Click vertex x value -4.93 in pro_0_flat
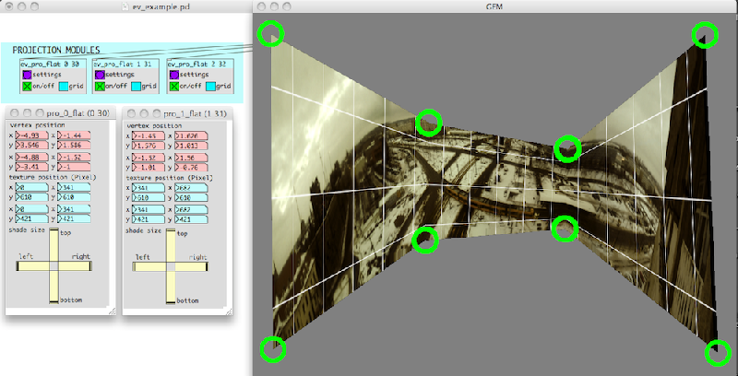Viewport: 738px width, 376px height. [x=26, y=135]
